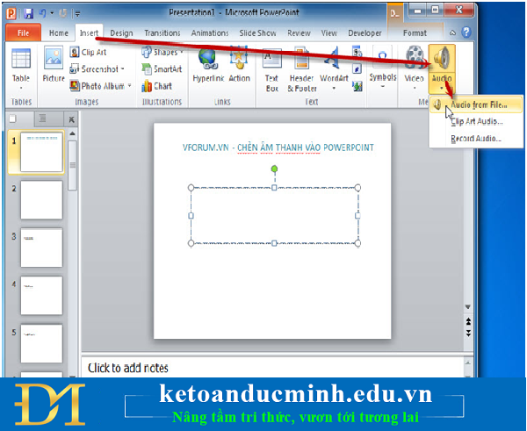Screen dimensions: 527x431
Task: Click the Symbols button
Action: coord(382,68)
